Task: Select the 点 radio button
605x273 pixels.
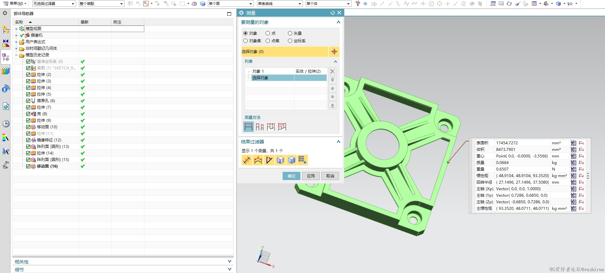Action: click(x=268, y=33)
